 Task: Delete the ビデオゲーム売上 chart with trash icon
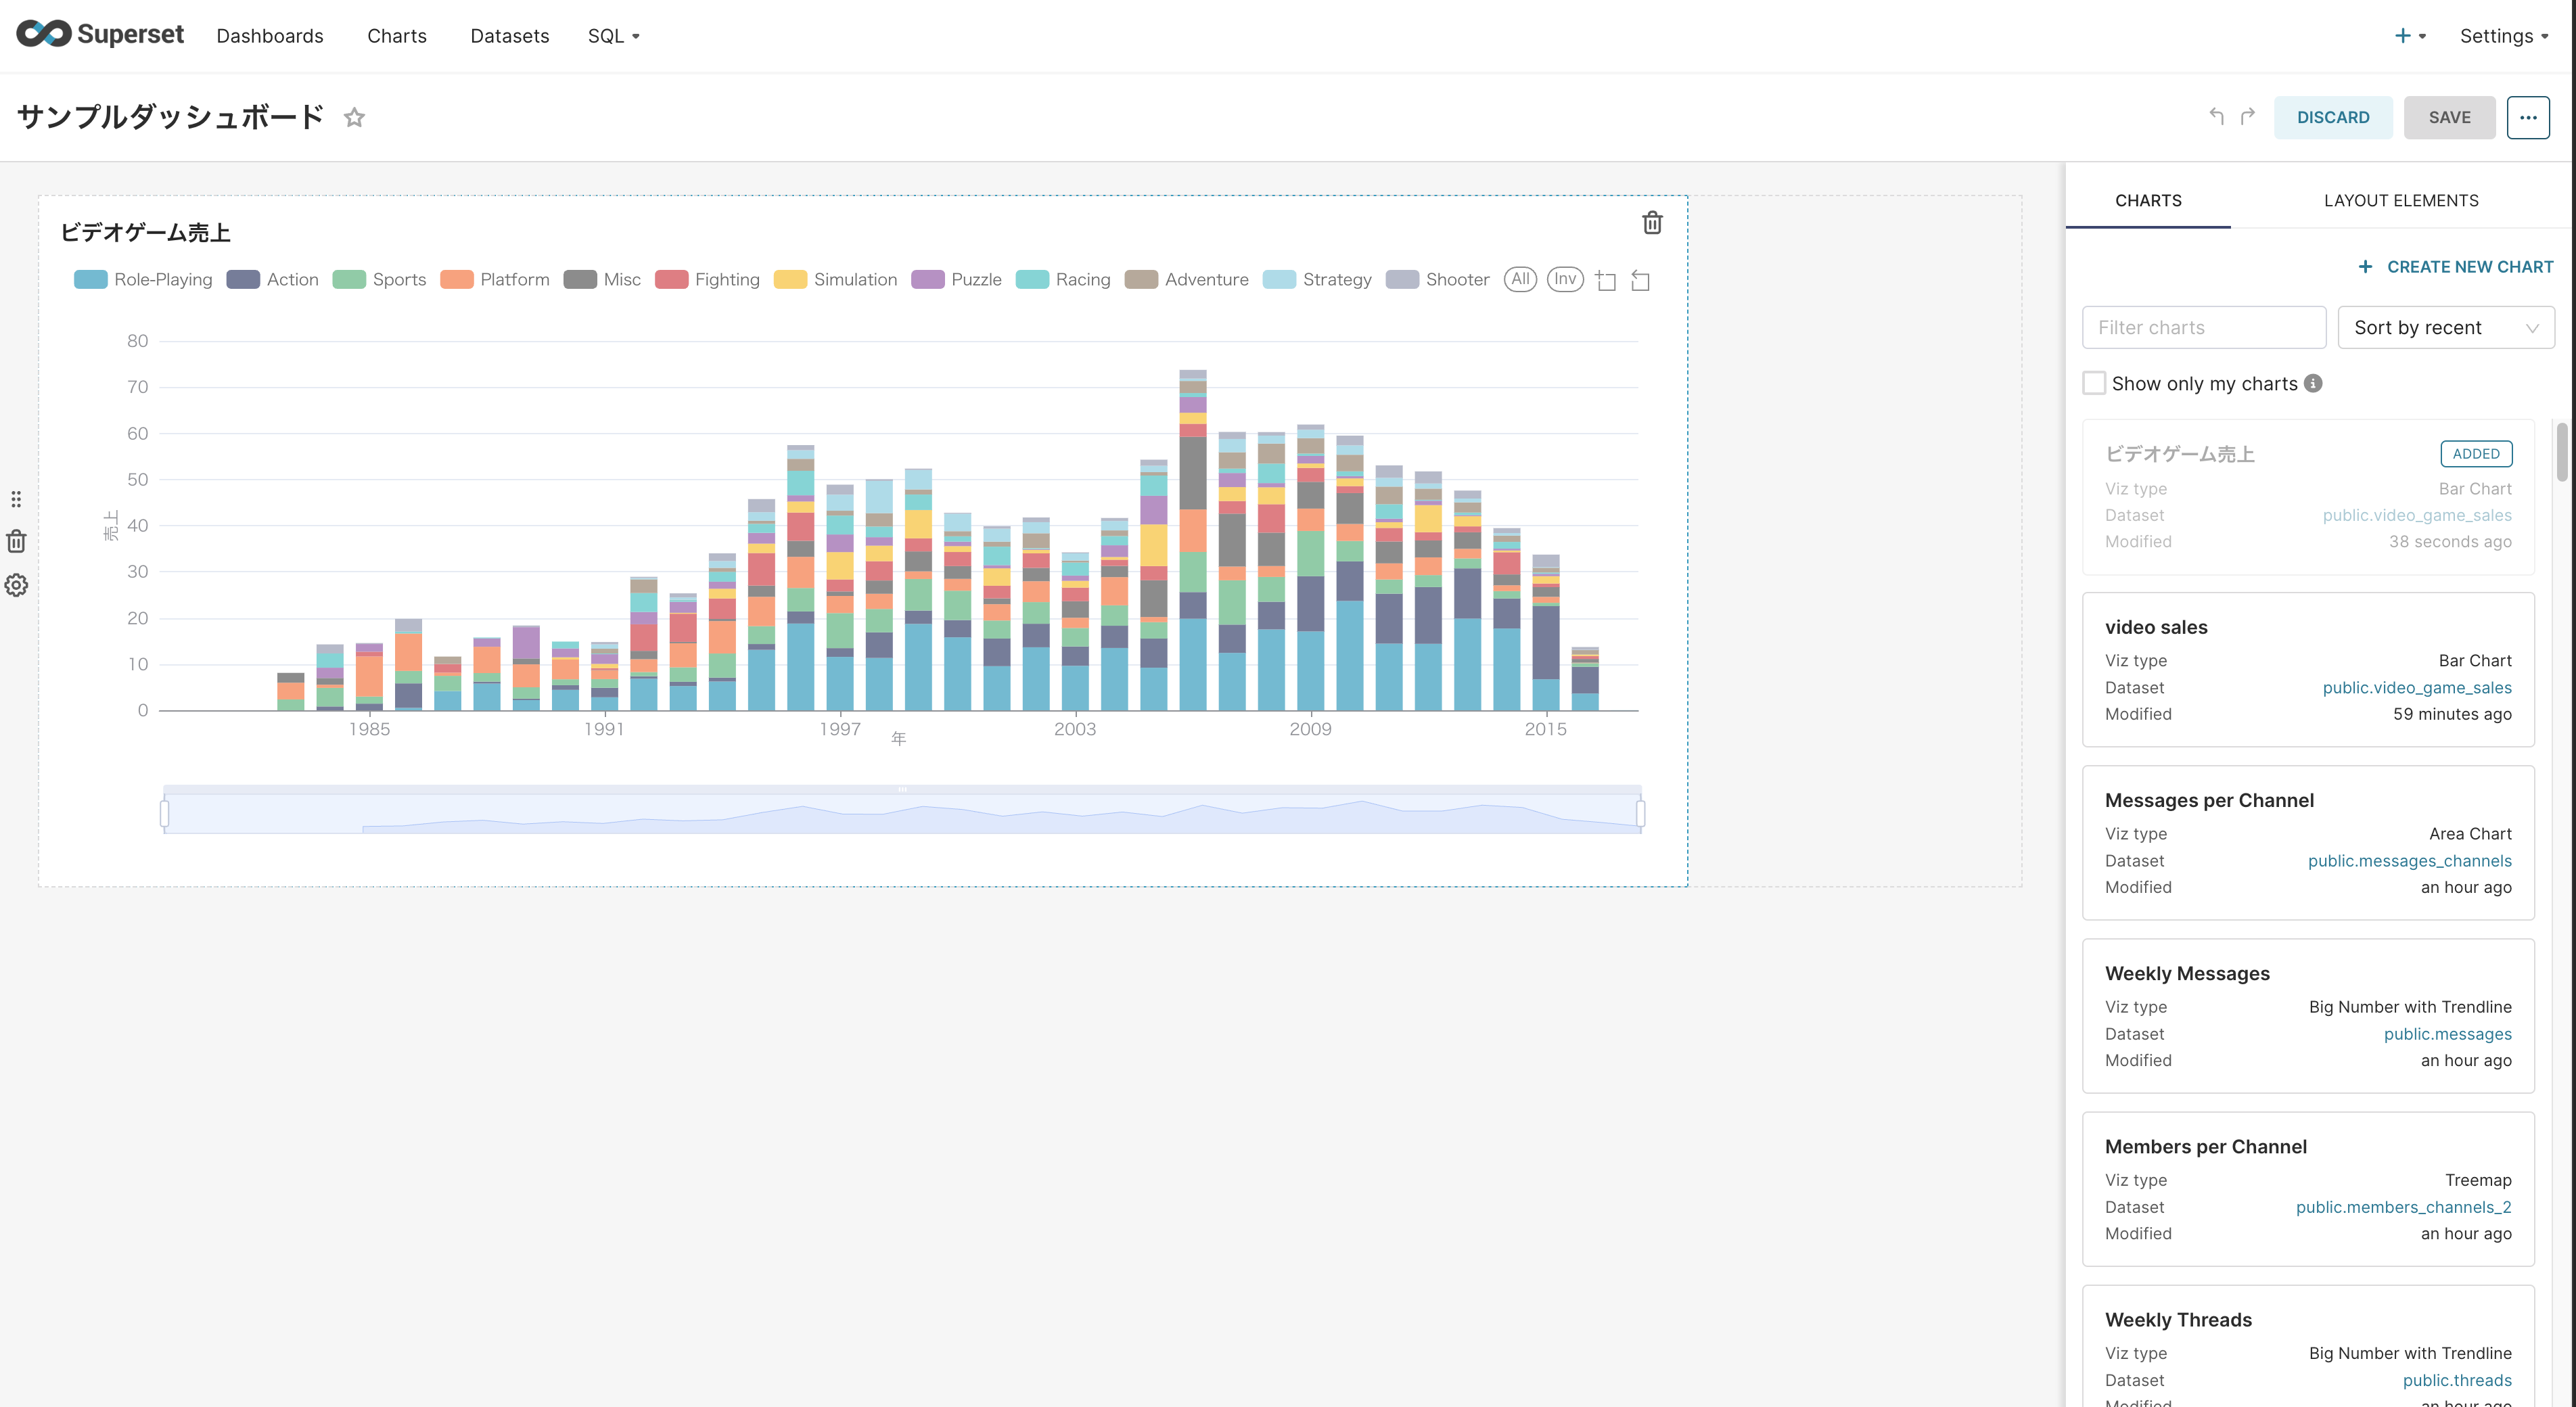[x=1652, y=223]
